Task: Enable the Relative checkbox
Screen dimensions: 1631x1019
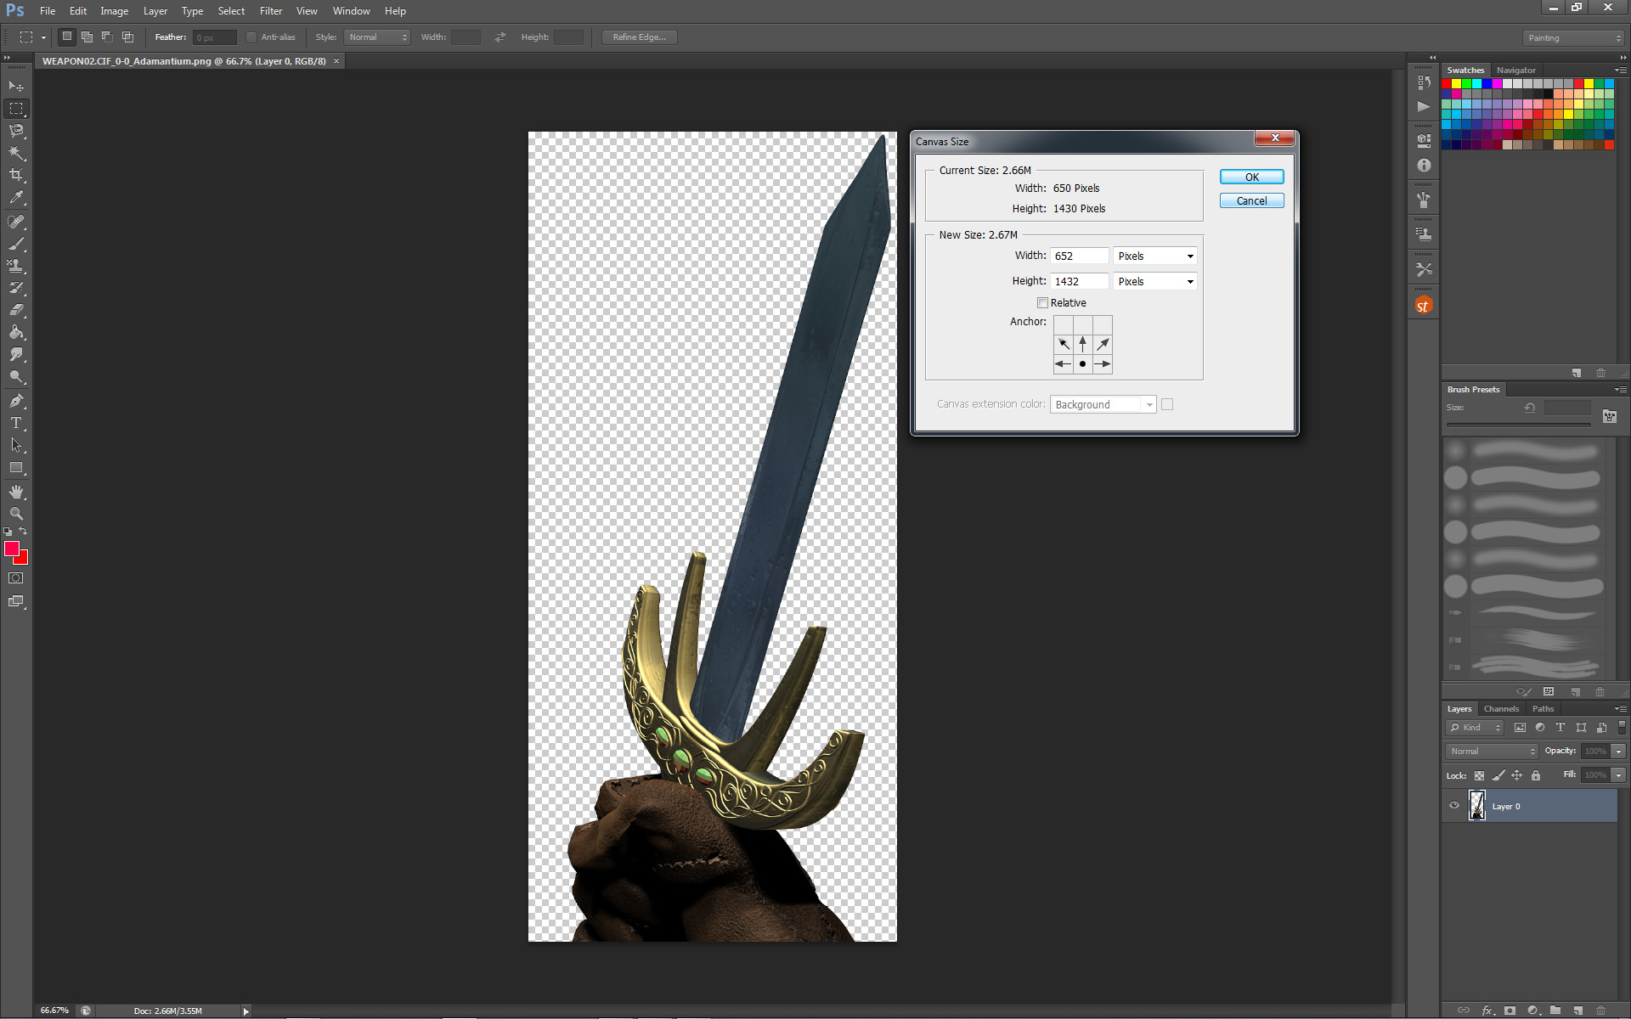Action: (x=1042, y=303)
